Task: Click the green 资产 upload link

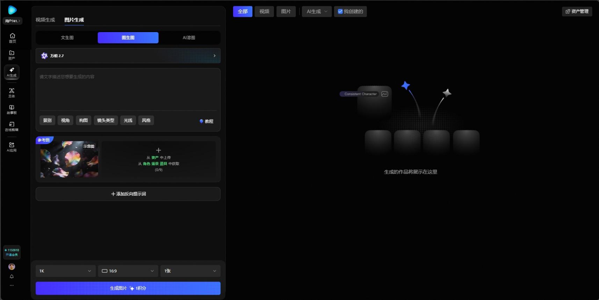Action: tap(155, 158)
